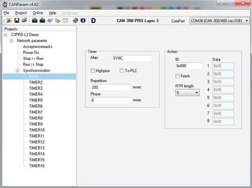Select TIMER12 in the tree

[x=37, y=142]
